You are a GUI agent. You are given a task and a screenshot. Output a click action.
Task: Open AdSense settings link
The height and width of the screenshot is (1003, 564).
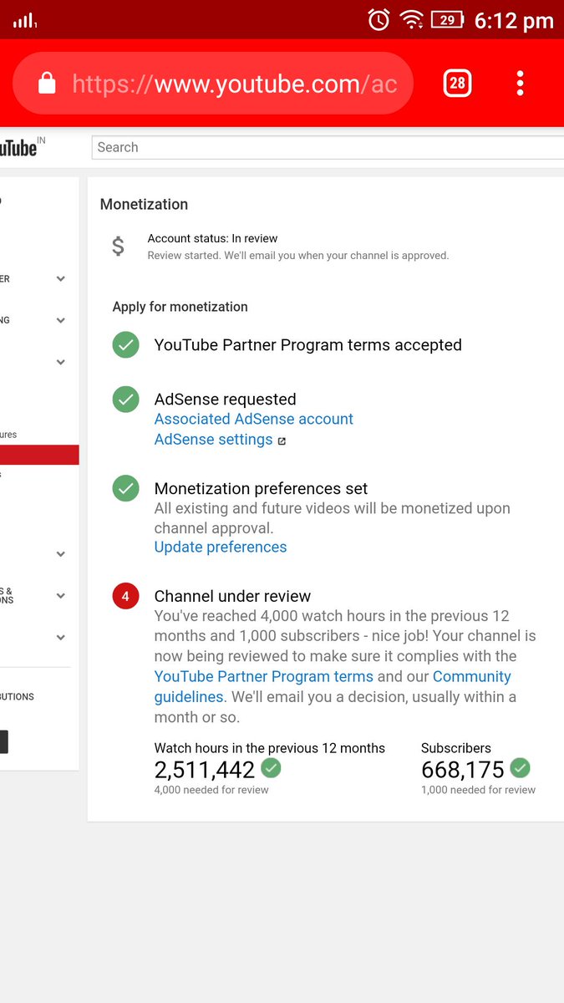pyautogui.click(x=214, y=440)
